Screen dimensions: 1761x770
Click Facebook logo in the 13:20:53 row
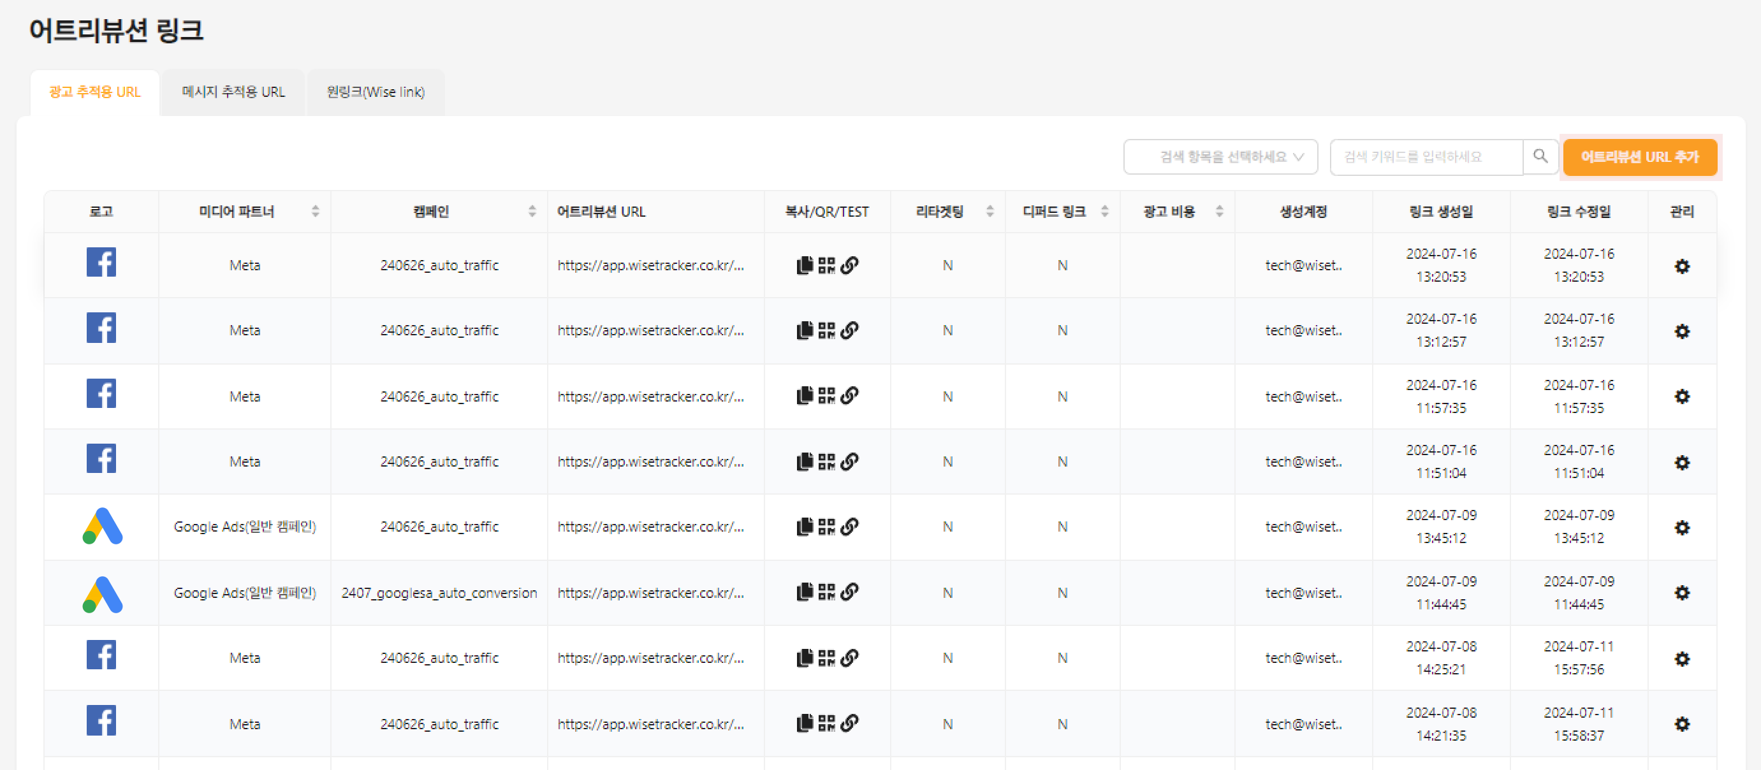pos(101,262)
